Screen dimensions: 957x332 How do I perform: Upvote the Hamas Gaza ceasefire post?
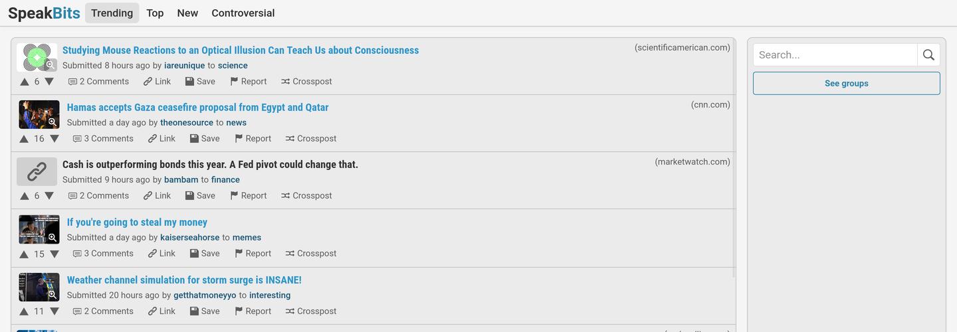tap(24, 139)
